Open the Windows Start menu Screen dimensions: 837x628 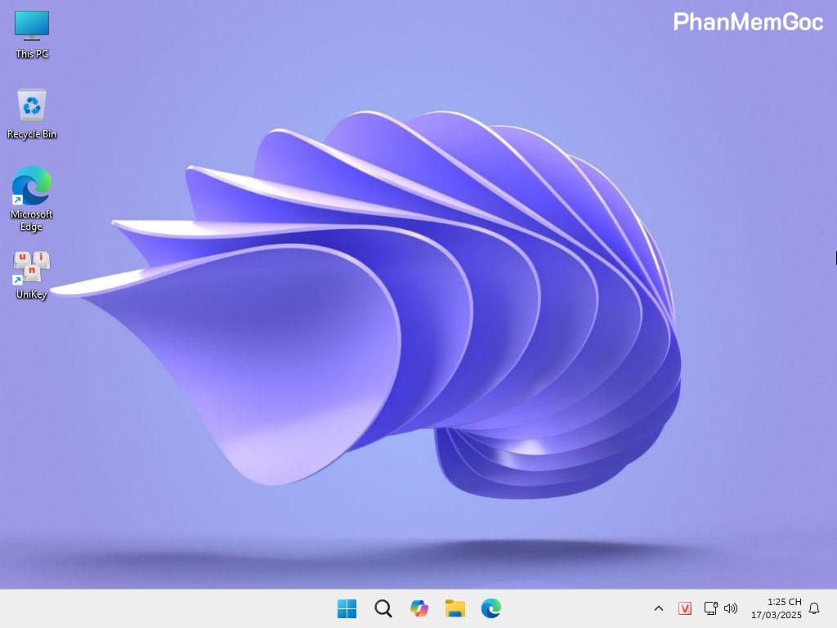tap(347, 608)
